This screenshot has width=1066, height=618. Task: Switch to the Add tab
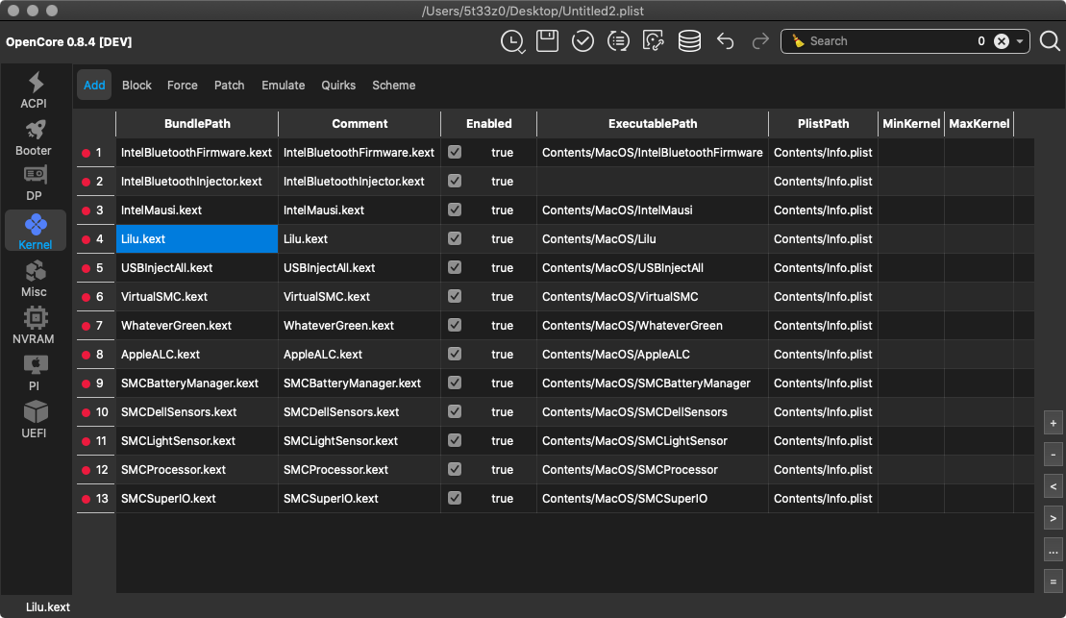[x=94, y=85]
